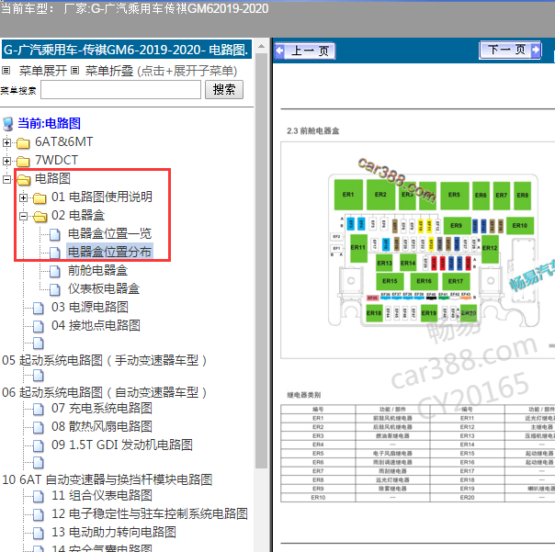Expand 01 电路图使用说明 folder
The height and width of the screenshot is (552, 555).
23,197
